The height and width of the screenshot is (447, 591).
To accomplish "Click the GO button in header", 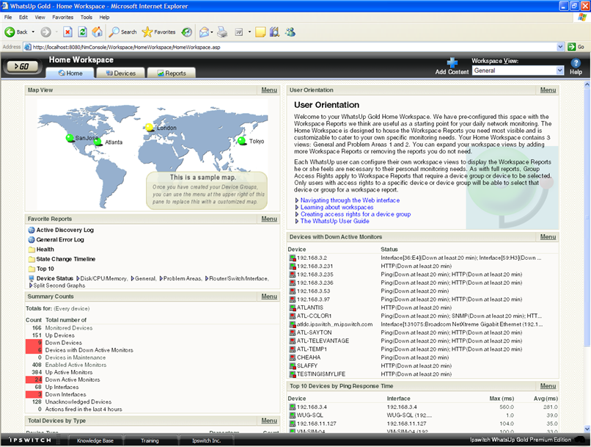I will click(x=23, y=66).
